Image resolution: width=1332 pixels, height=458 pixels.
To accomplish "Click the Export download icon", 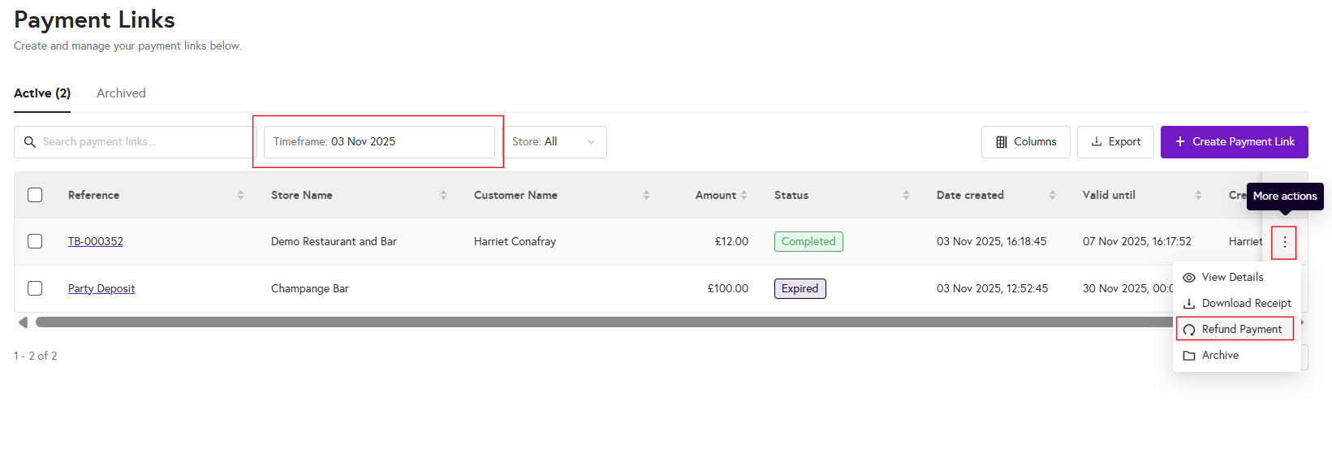I will (x=1097, y=142).
